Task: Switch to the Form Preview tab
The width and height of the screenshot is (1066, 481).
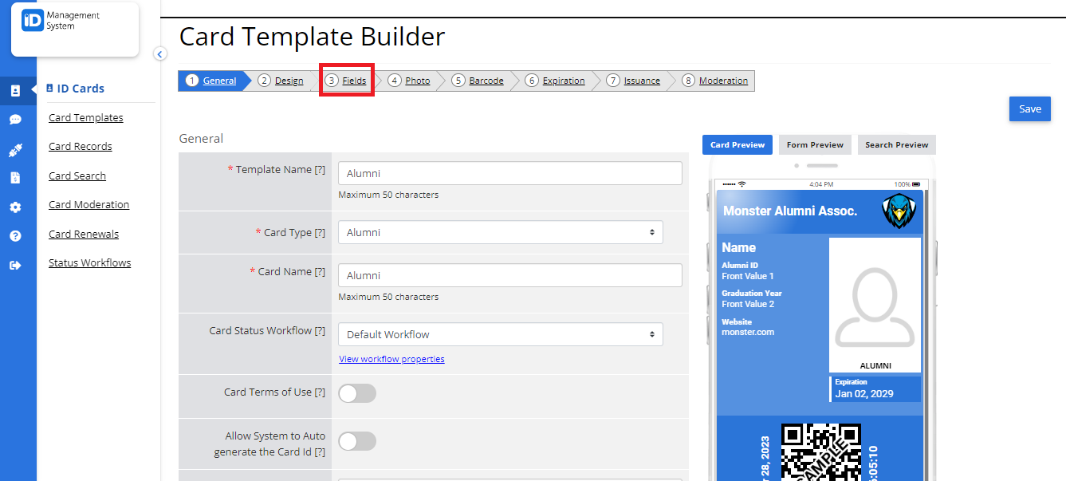Action: click(815, 144)
